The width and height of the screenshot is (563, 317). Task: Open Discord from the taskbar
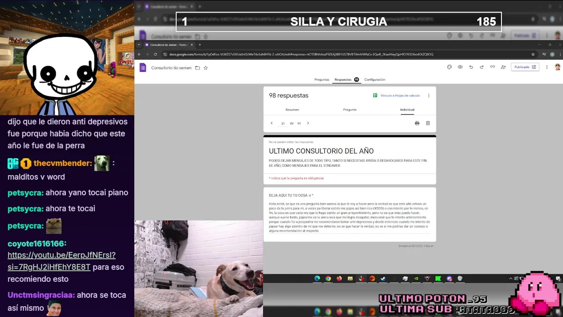point(449,278)
